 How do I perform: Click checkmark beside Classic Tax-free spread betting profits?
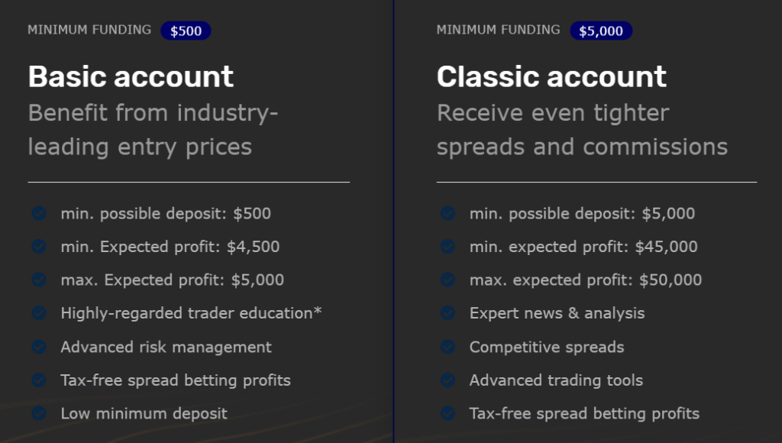[448, 413]
